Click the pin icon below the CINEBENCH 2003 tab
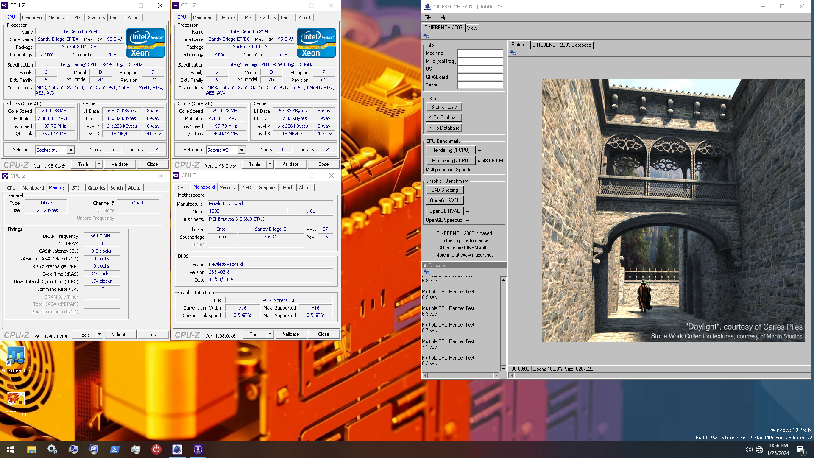 pyautogui.click(x=426, y=36)
